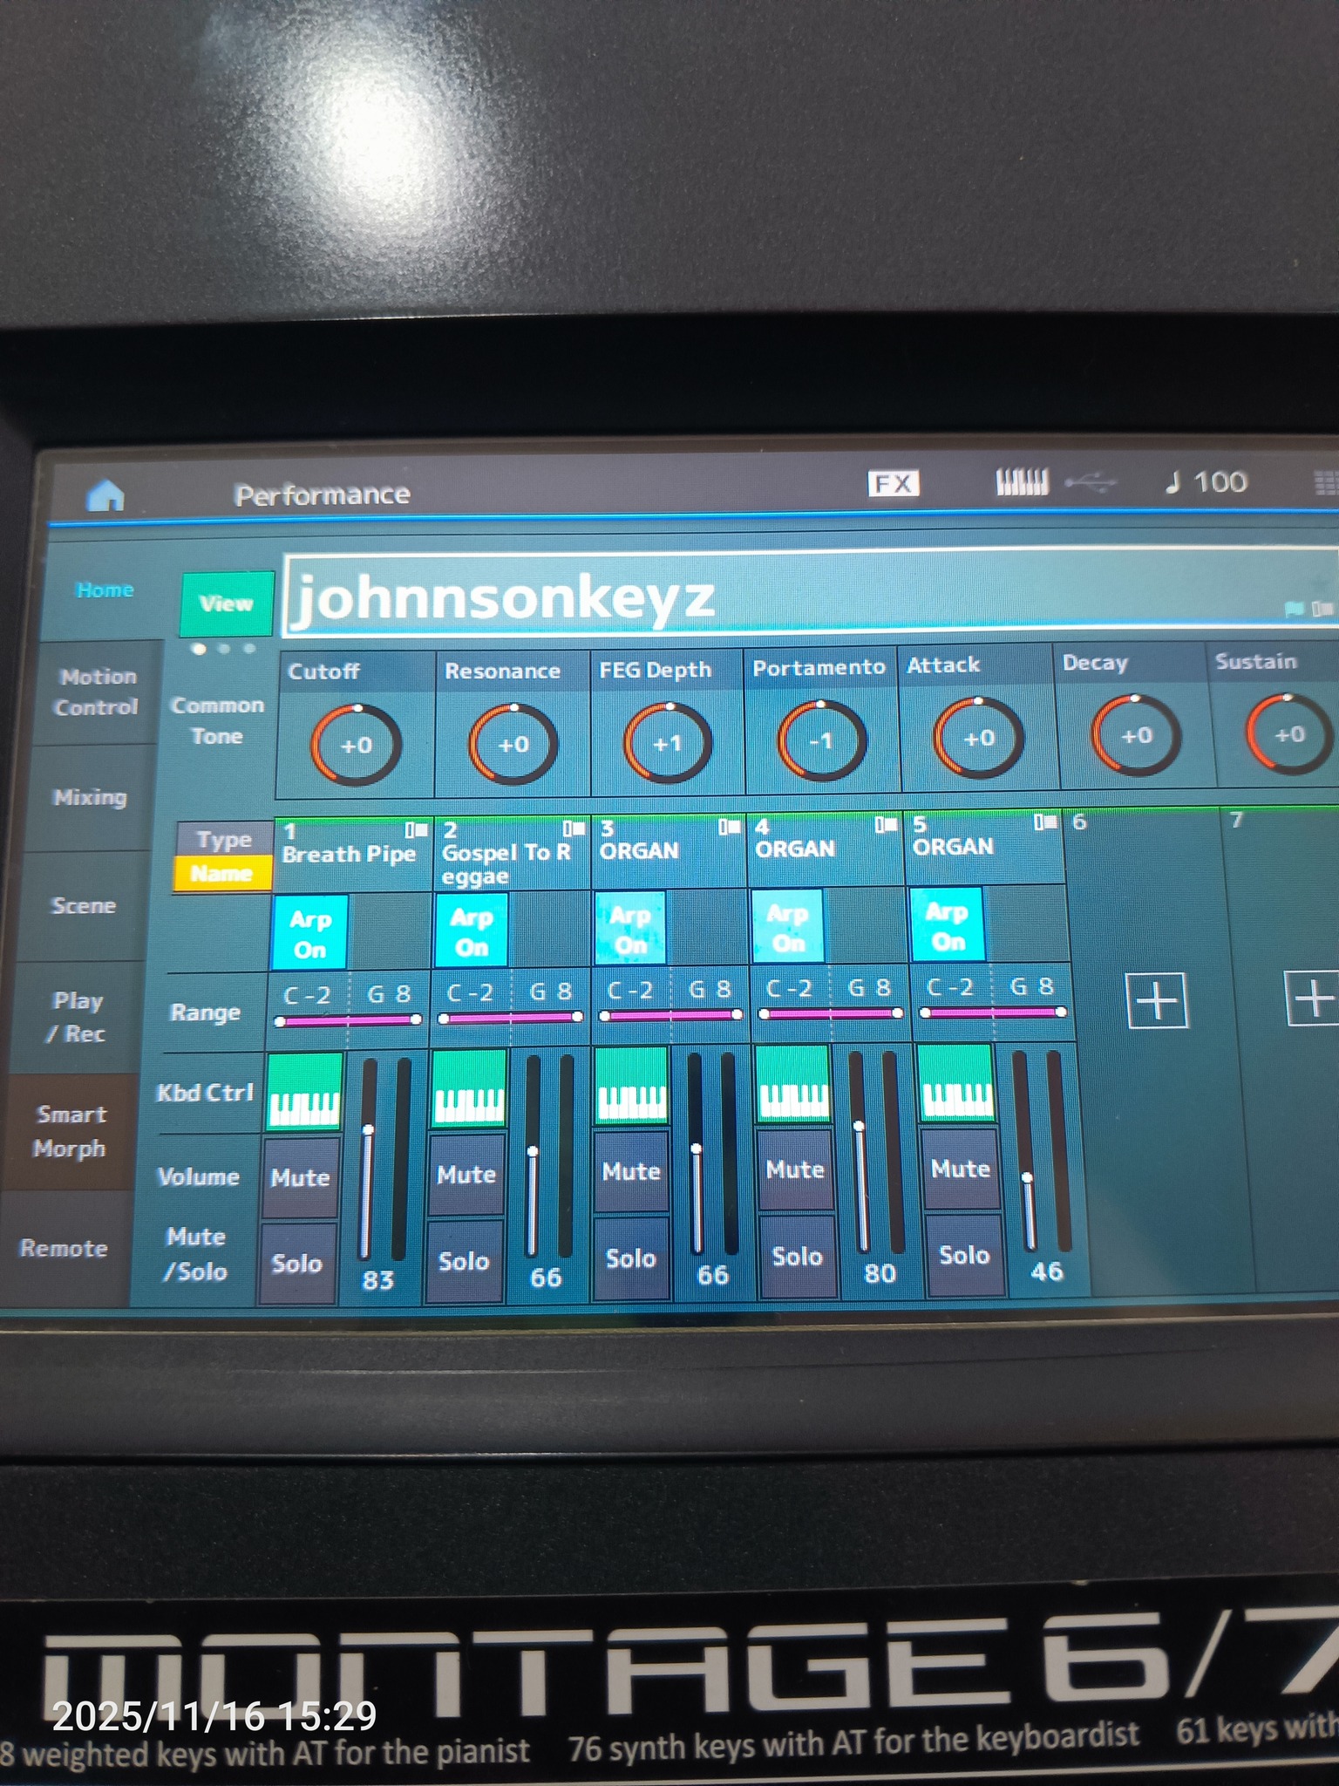
Task: Mute Part 1 Breath Pipe
Action: coord(300,1178)
